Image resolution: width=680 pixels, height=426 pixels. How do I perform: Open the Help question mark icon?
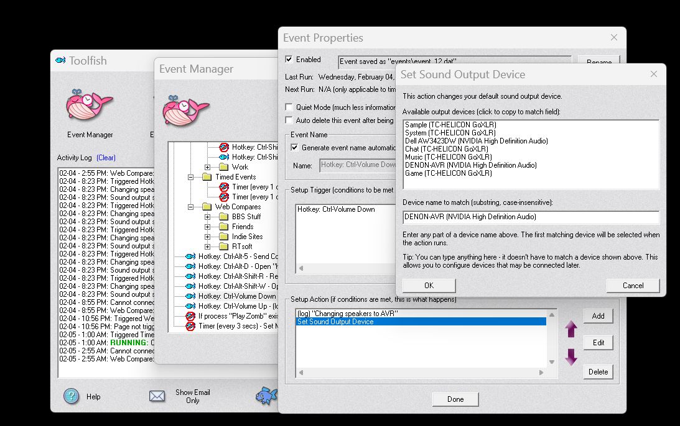pos(71,396)
